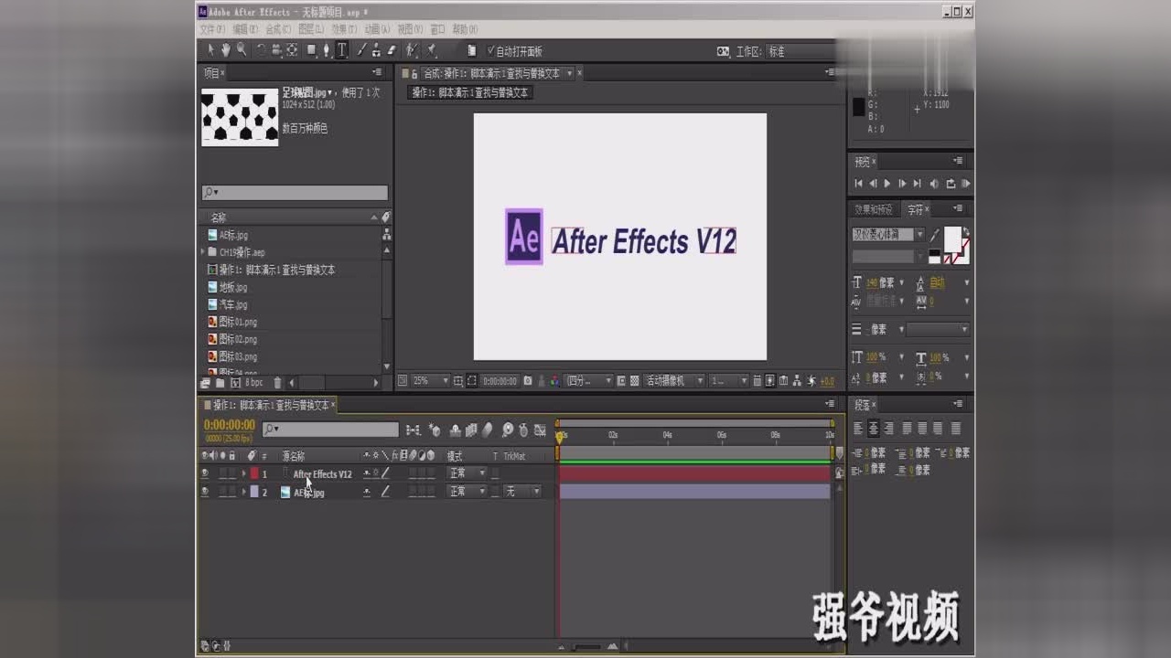Open viewer magnification 25% dropdown

point(430,380)
